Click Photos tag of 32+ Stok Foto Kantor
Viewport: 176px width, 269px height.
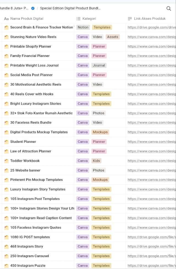98,113
